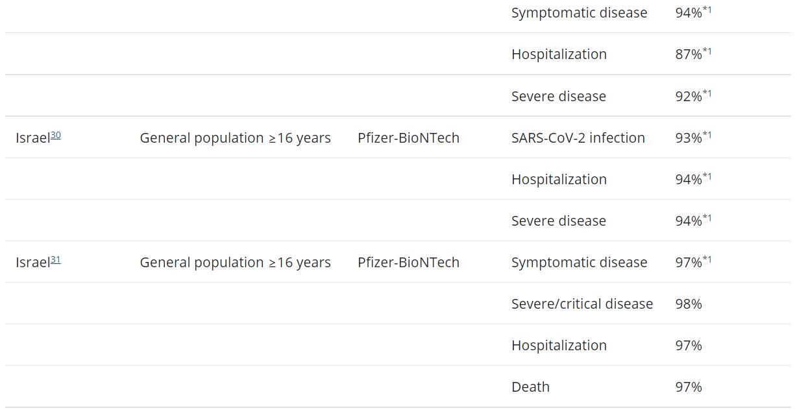Click the 97% value beside Death

(688, 387)
